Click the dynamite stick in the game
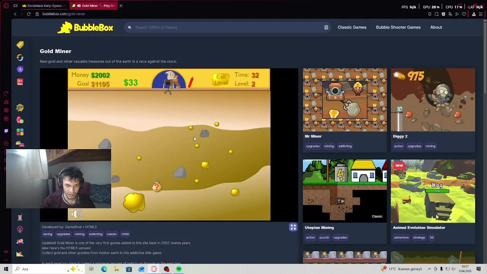This screenshot has height=274, width=487. (191, 82)
